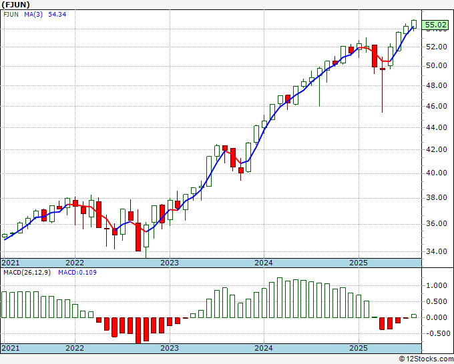The image size is (454, 364).
Task: Click the 42.00 price axis label
Action: click(x=437, y=149)
